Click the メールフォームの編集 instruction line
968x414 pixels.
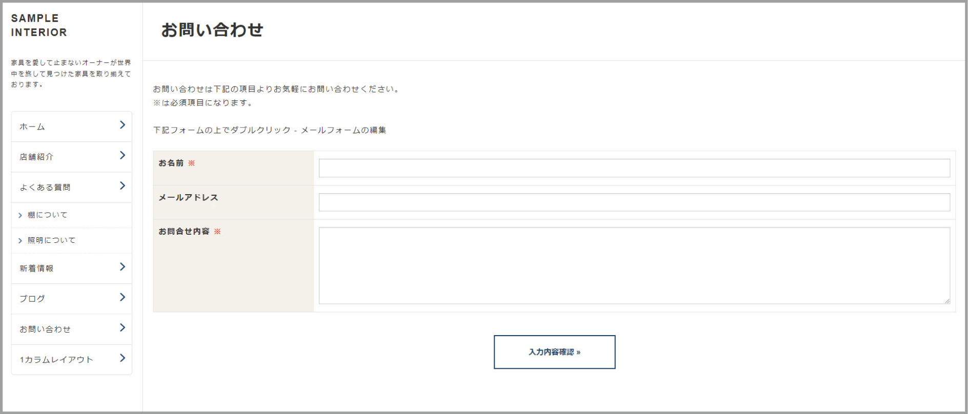coord(270,130)
